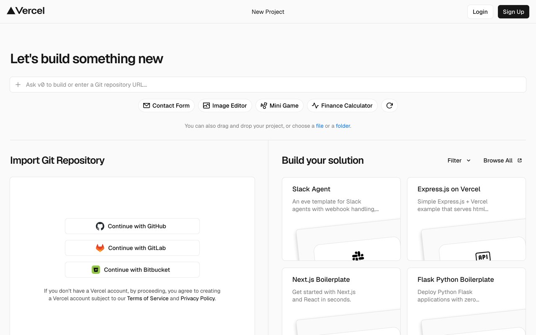Screen dimensions: 536x335
Task: Click the GitHub octocat icon
Action: pos(100,226)
